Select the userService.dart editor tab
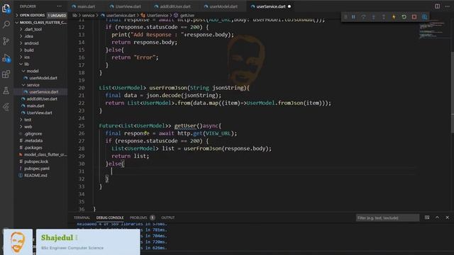The height and width of the screenshot is (255, 454). (x=271, y=6)
